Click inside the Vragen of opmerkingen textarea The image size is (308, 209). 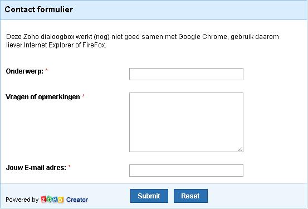click(x=186, y=122)
